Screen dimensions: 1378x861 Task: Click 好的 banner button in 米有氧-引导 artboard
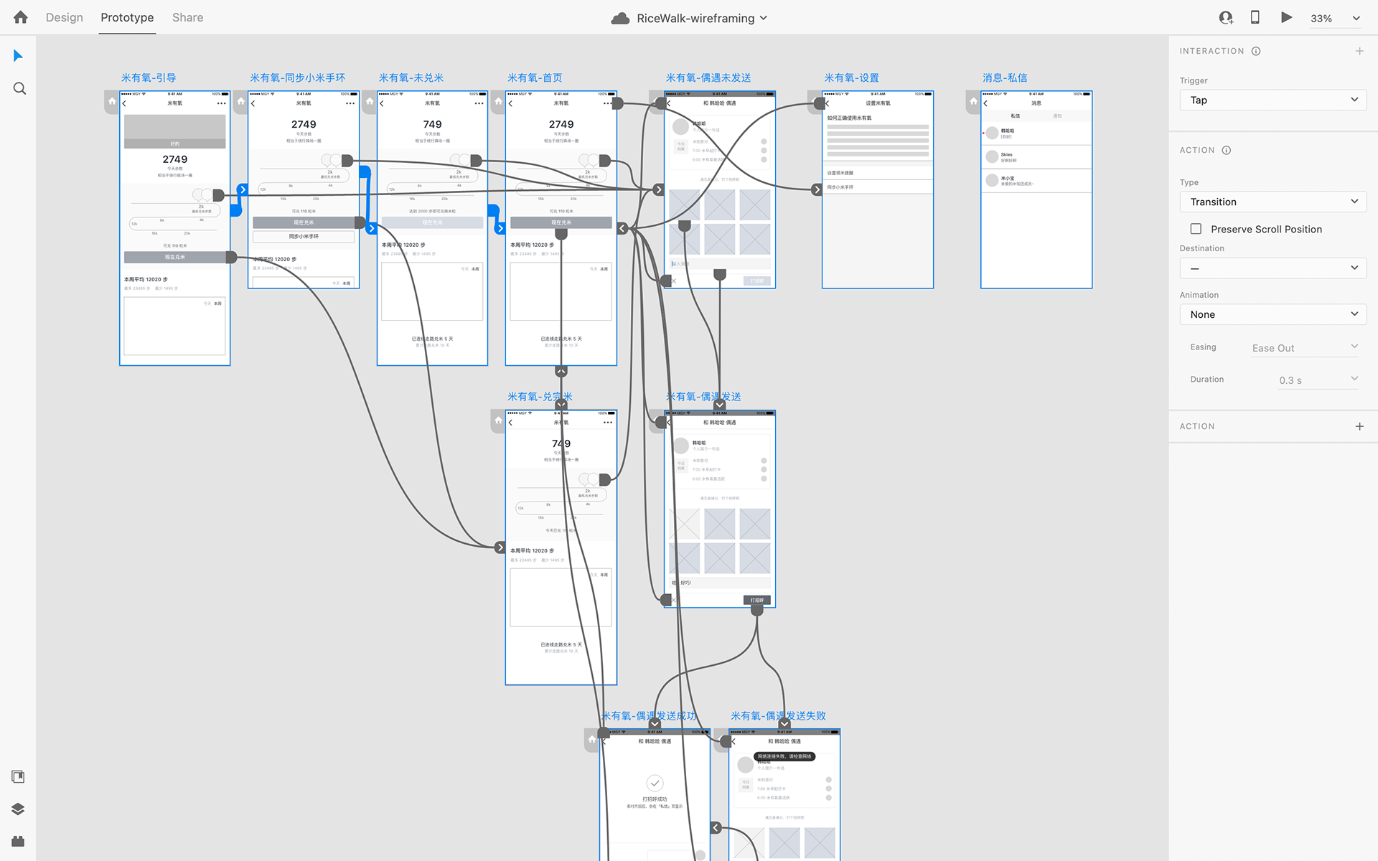tap(175, 143)
